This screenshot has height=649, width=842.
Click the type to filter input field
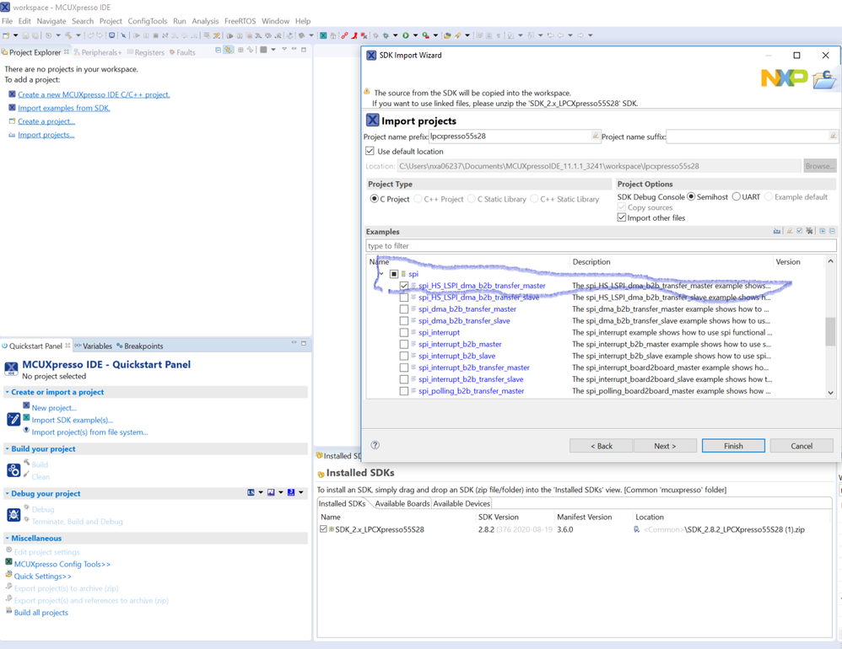(x=601, y=245)
